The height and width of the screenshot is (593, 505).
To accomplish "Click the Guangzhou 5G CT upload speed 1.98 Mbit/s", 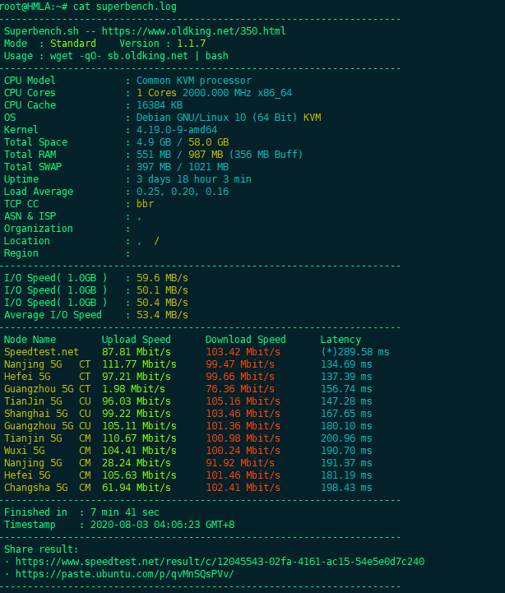I will 133,389.
